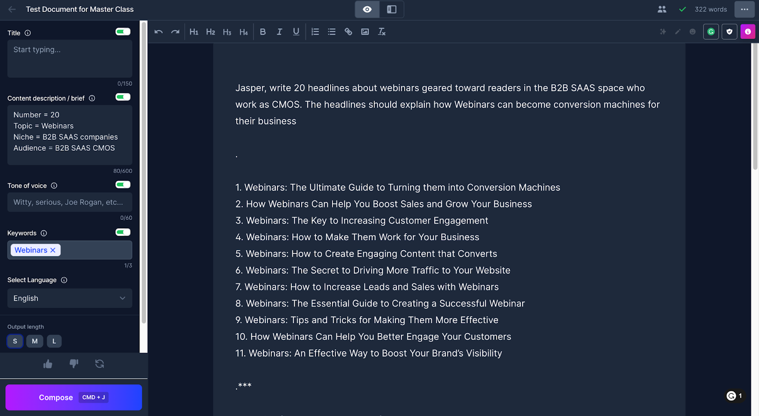Viewport: 759px width, 416px height.
Task: Click headline 1 about Ultimate Guide
Action: pyautogui.click(x=398, y=188)
